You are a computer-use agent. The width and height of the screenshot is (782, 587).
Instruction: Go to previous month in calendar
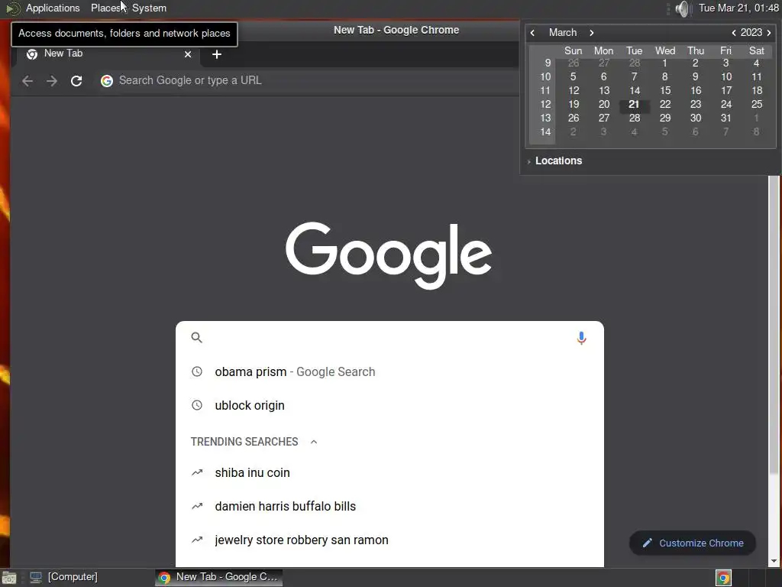coord(532,33)
